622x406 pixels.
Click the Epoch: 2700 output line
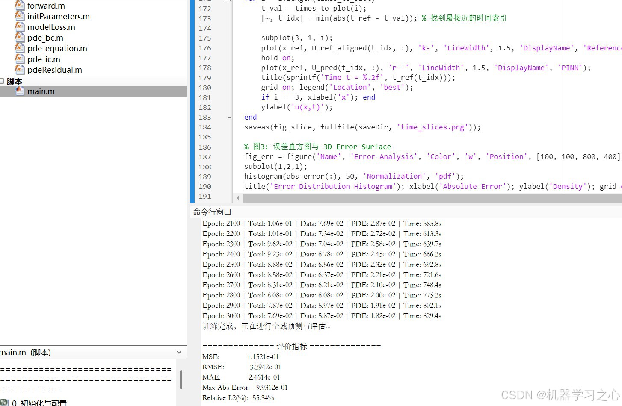pos(322,285)
